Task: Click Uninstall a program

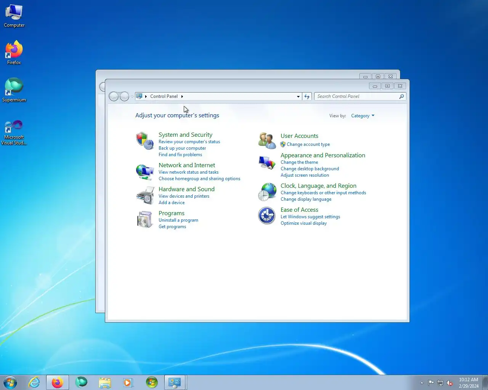Action: [x=178, y=220]
